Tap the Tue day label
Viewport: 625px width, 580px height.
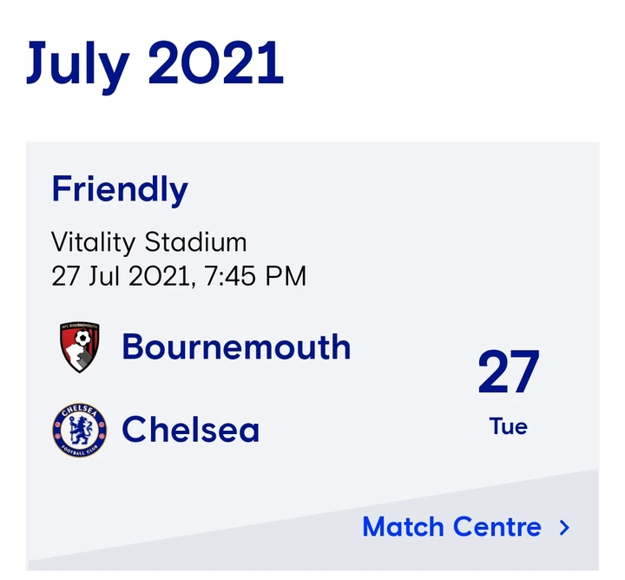tap(509, 426)
